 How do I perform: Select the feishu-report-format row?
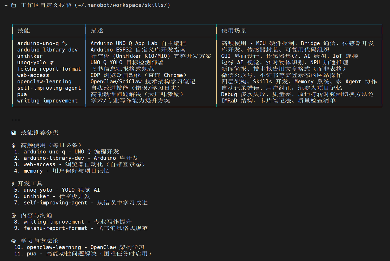[x=49, y=69]
